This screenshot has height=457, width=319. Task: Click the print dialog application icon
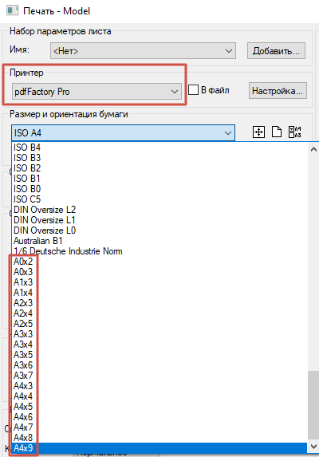[13, 11]
